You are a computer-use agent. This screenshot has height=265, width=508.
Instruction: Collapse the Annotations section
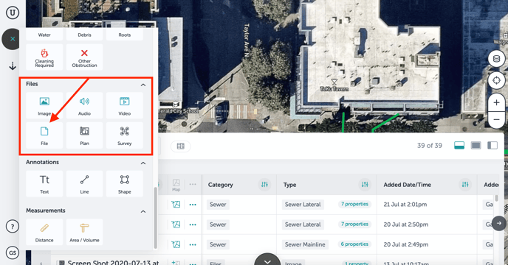tap(143, 163)
